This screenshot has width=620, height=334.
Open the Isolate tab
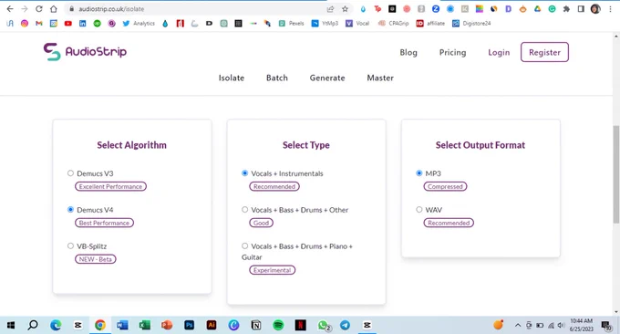click(x=232, y=78)
